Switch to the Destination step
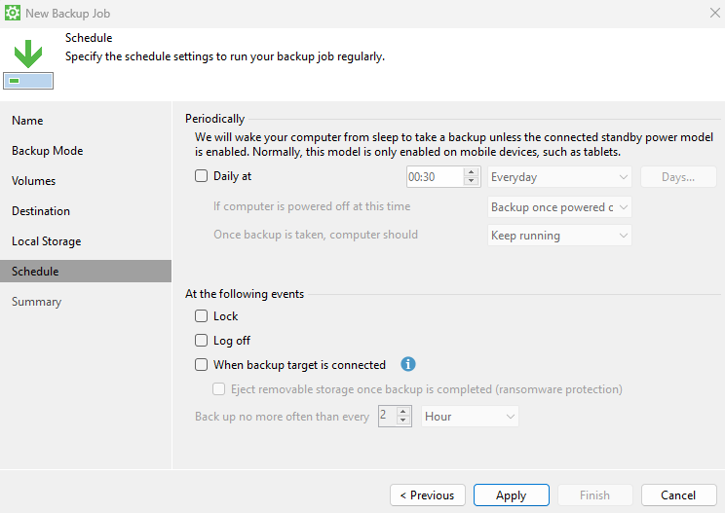The width and height of the screenshot is (725, 513). click(41, 211)
